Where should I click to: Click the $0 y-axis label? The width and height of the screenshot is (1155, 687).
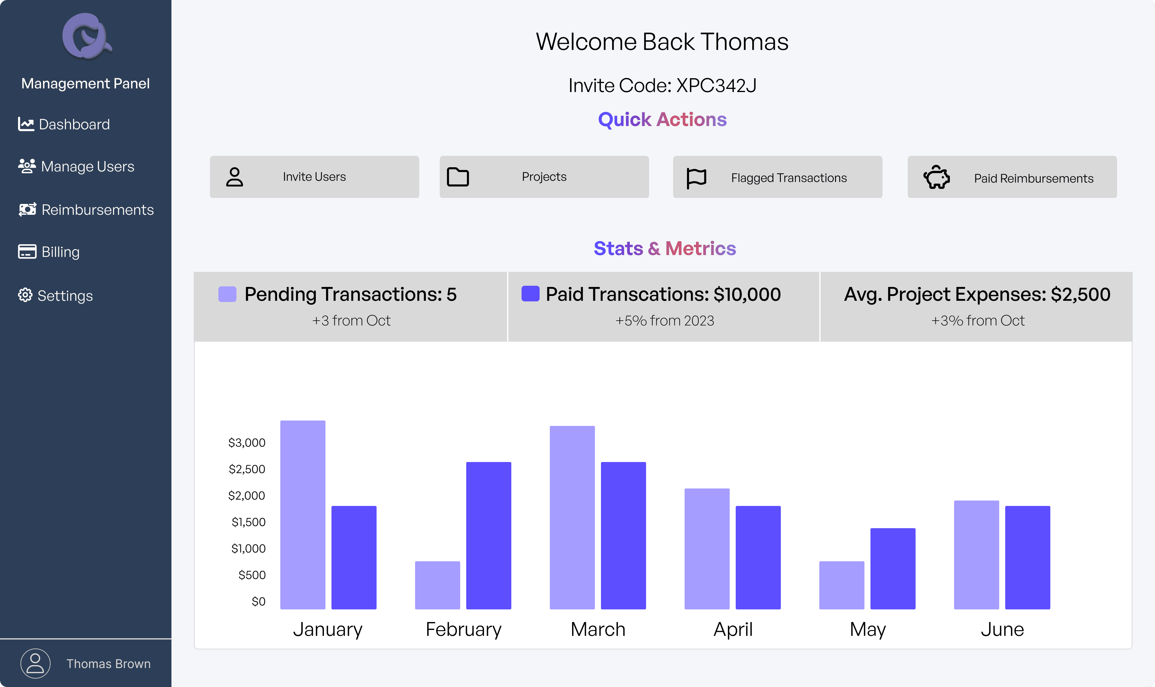(259, 601)
